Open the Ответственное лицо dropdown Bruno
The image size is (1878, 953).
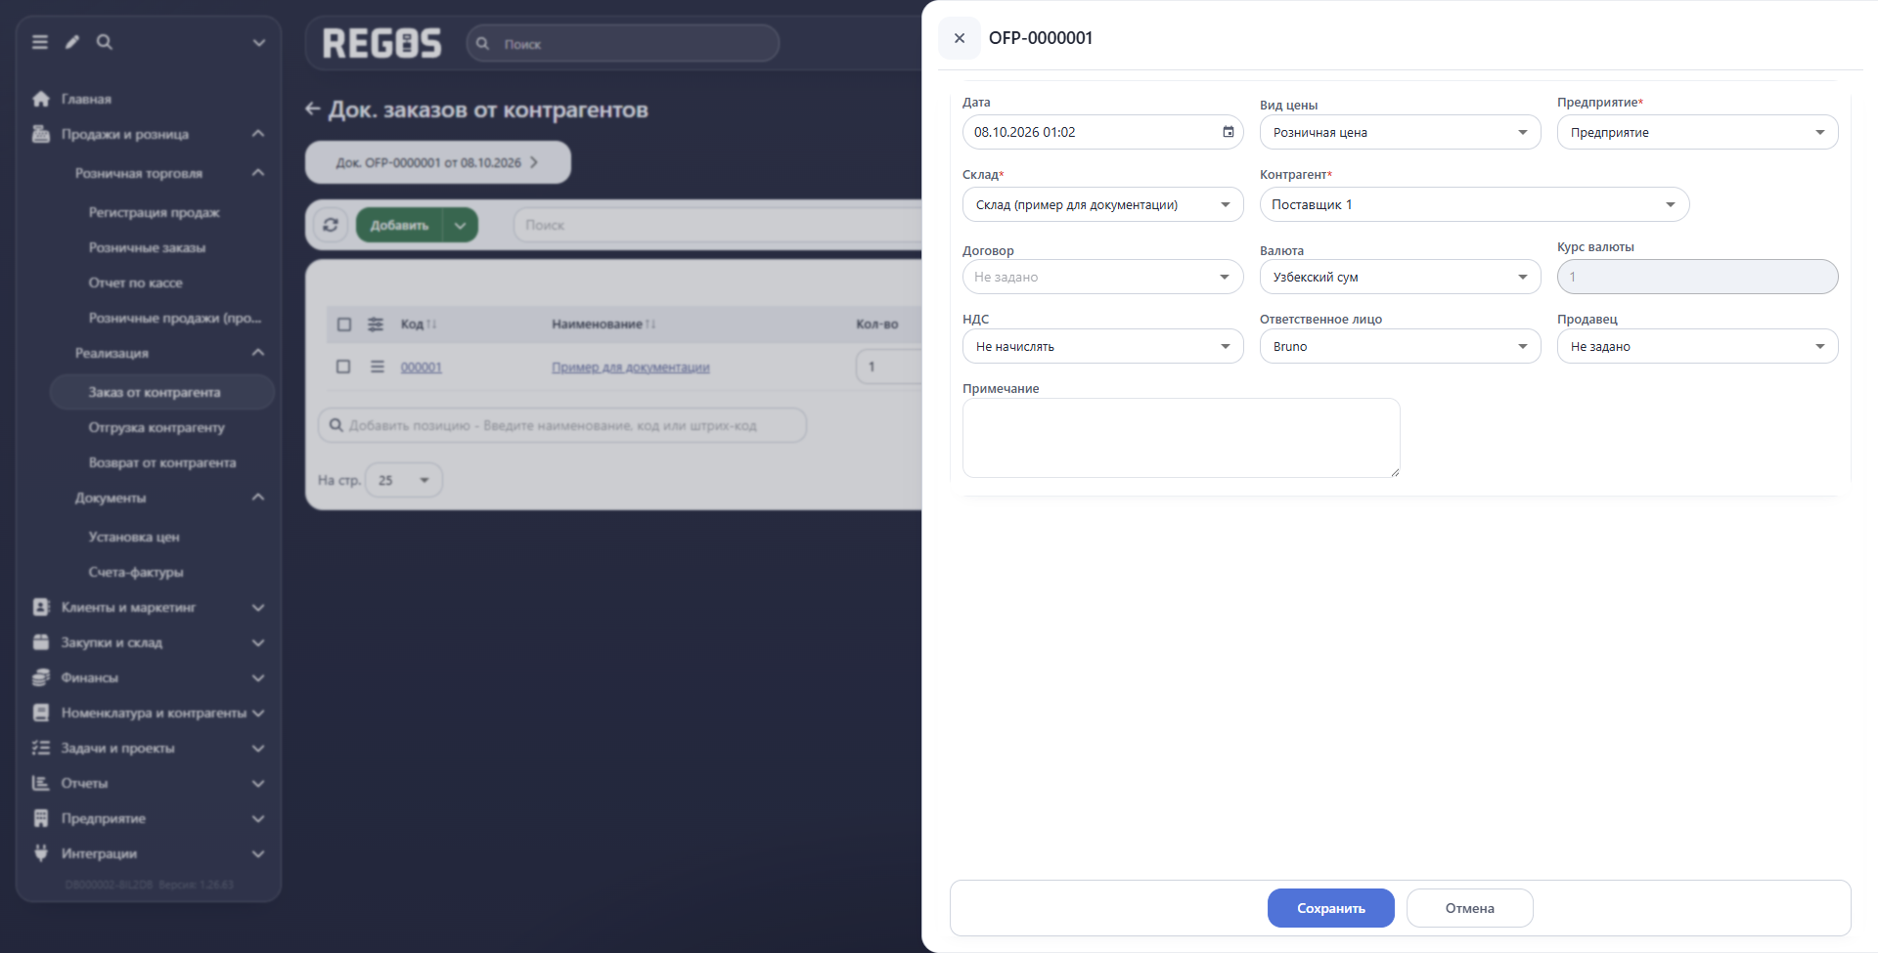coord(1400,346)
